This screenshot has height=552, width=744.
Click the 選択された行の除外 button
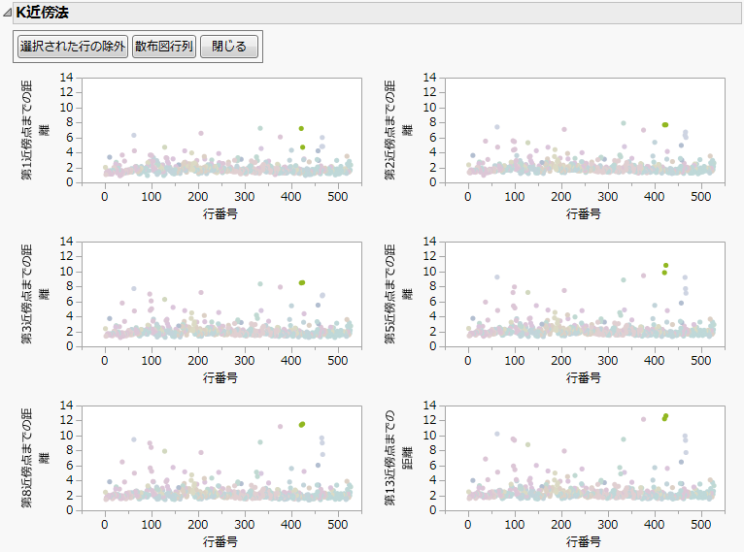click(73, 47)
